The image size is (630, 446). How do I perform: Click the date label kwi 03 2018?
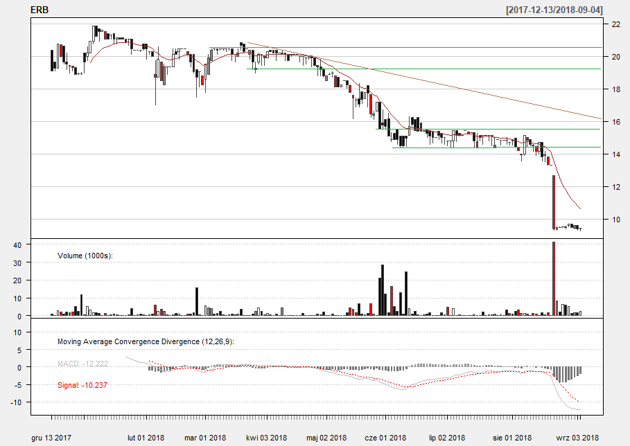(x=266, y=438)
